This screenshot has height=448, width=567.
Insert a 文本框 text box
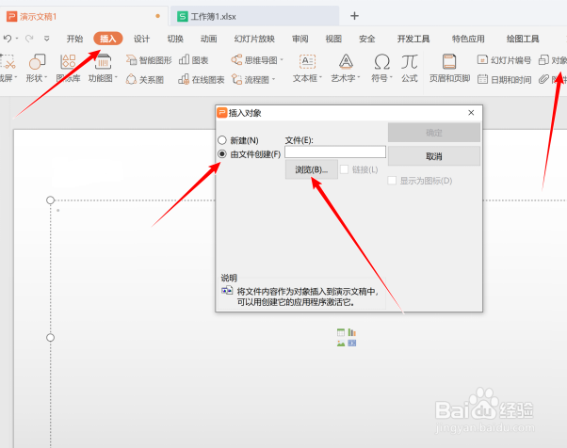(x=307, y=61)
